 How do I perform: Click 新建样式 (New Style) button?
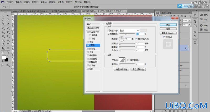(168, 33)
